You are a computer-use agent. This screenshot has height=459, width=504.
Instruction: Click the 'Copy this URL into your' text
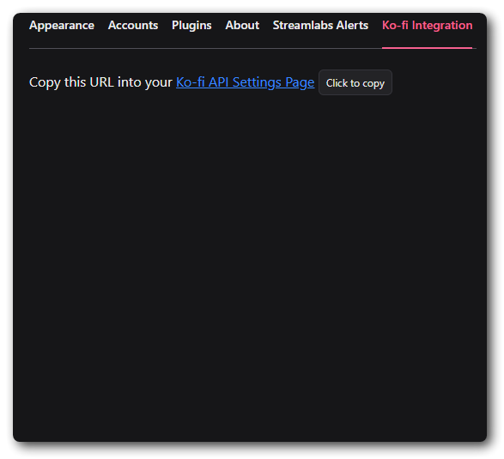101,82
